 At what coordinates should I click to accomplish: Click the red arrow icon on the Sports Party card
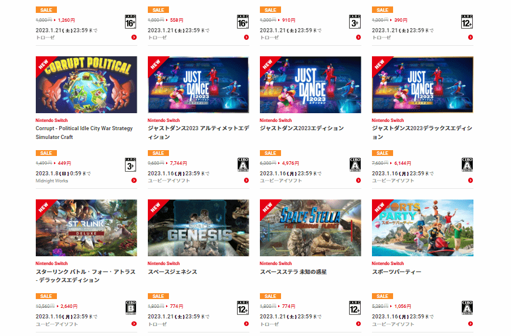pyautogui.click(x=471, y=324)
